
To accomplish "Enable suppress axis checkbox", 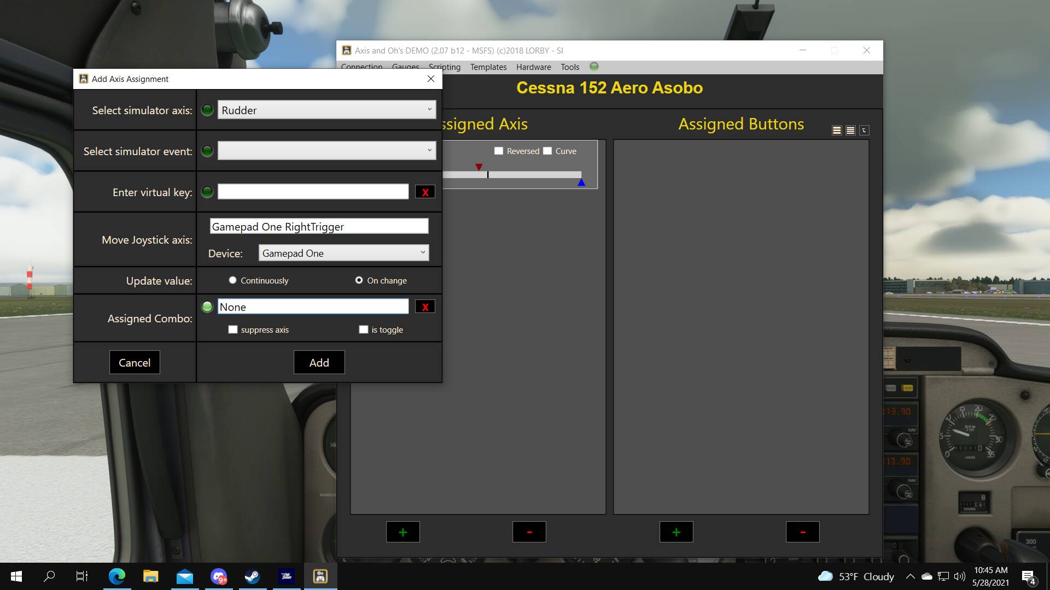I will tap(233, 329).
